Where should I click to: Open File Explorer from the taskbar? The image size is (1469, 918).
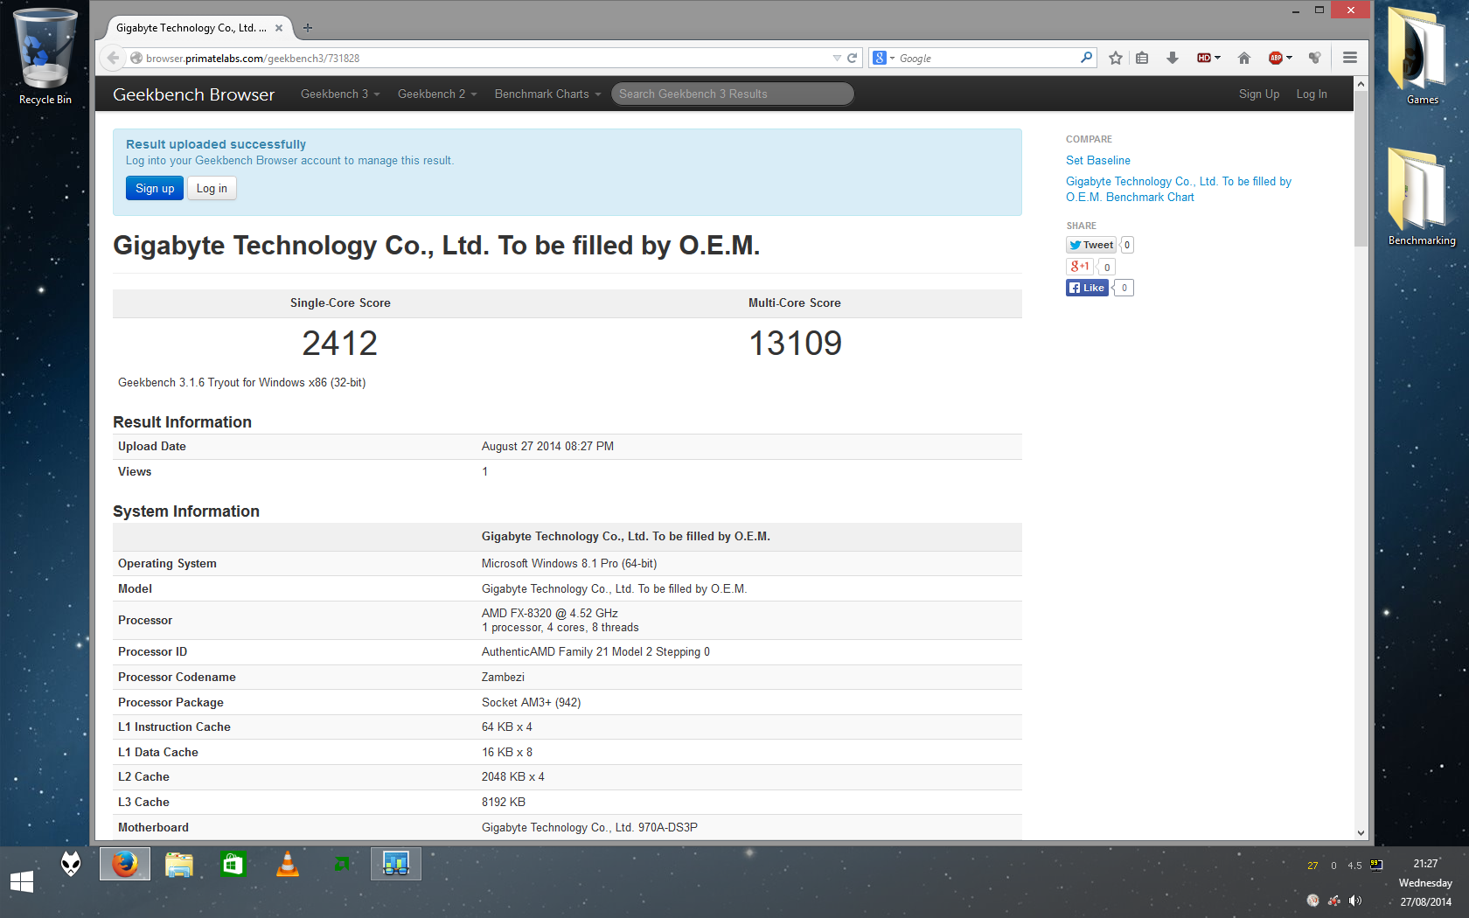pyautogui.click(x=179, y=865)
